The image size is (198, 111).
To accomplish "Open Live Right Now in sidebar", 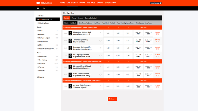I will click(x=48, y=19).
